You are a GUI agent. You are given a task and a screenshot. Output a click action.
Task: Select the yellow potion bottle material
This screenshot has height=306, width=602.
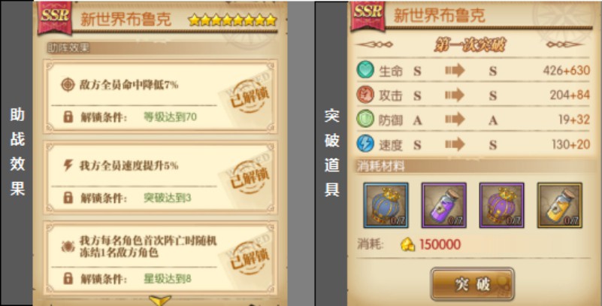560,205
